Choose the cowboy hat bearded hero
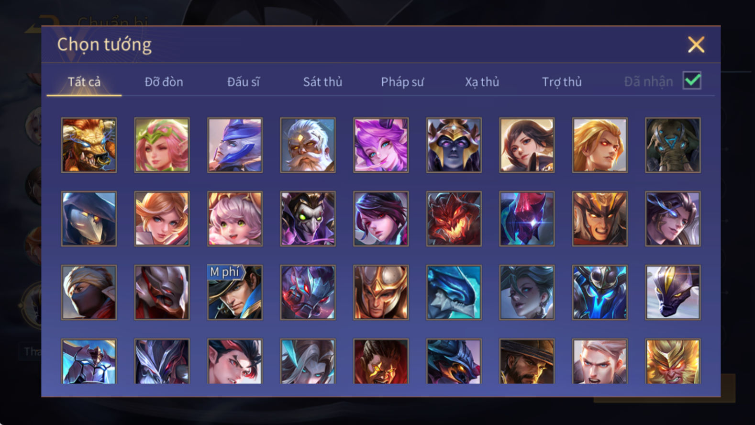 [527, 361]
